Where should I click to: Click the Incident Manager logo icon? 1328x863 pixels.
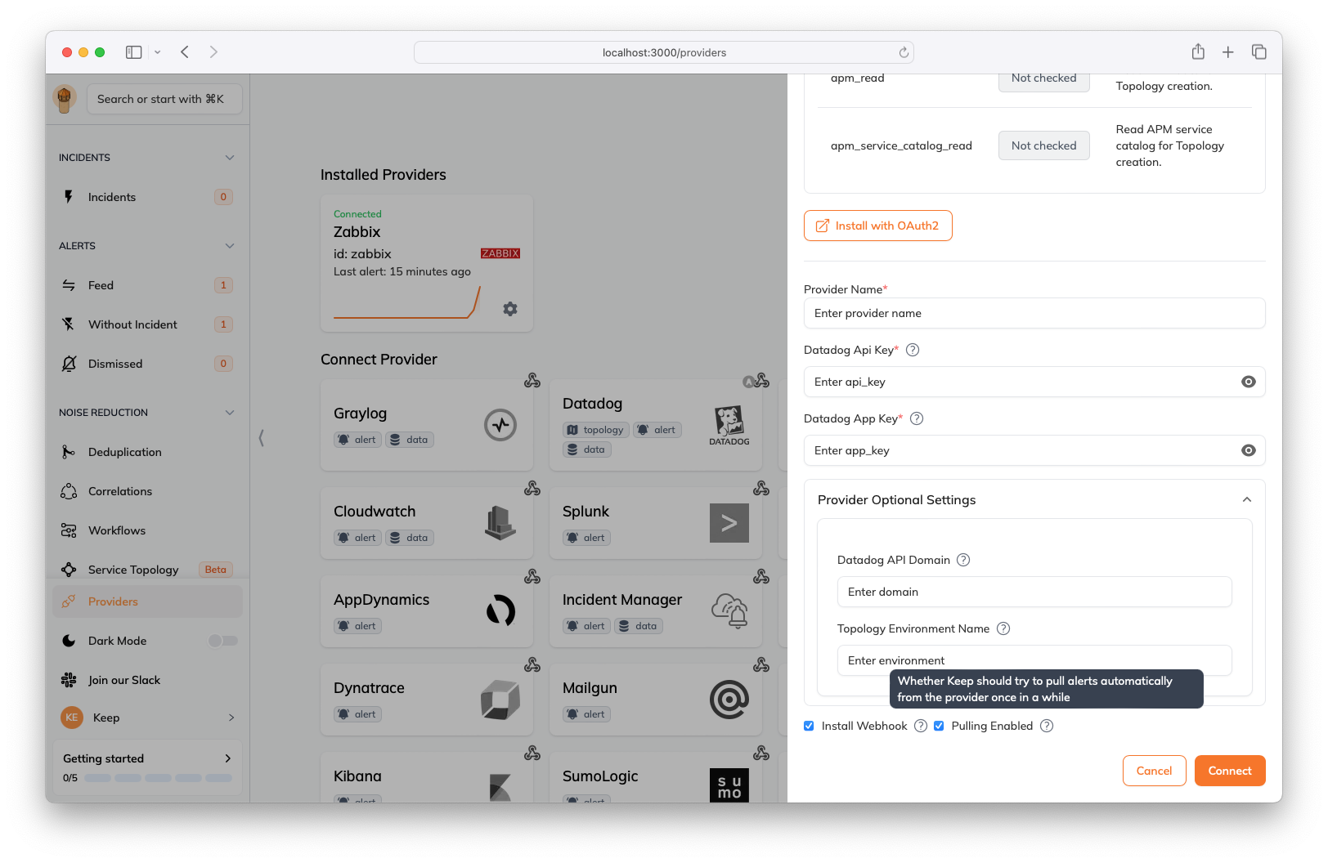pos(729,610)
